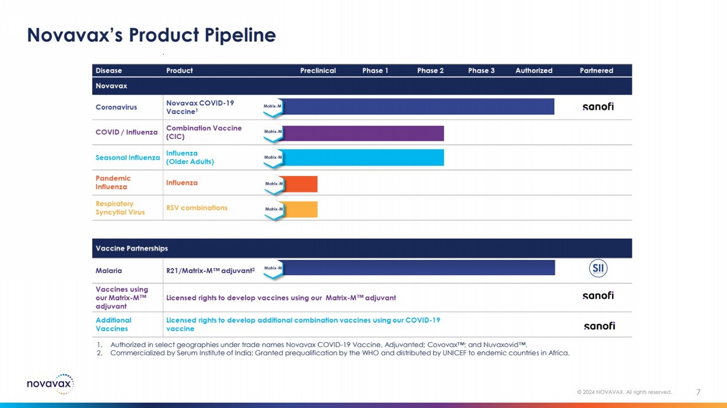Image resolution: width=727 pixels, height=408 pixels.
Task: Select the Matrix-M badge in the Seasonal Influenza row
Action: (273, 158)
